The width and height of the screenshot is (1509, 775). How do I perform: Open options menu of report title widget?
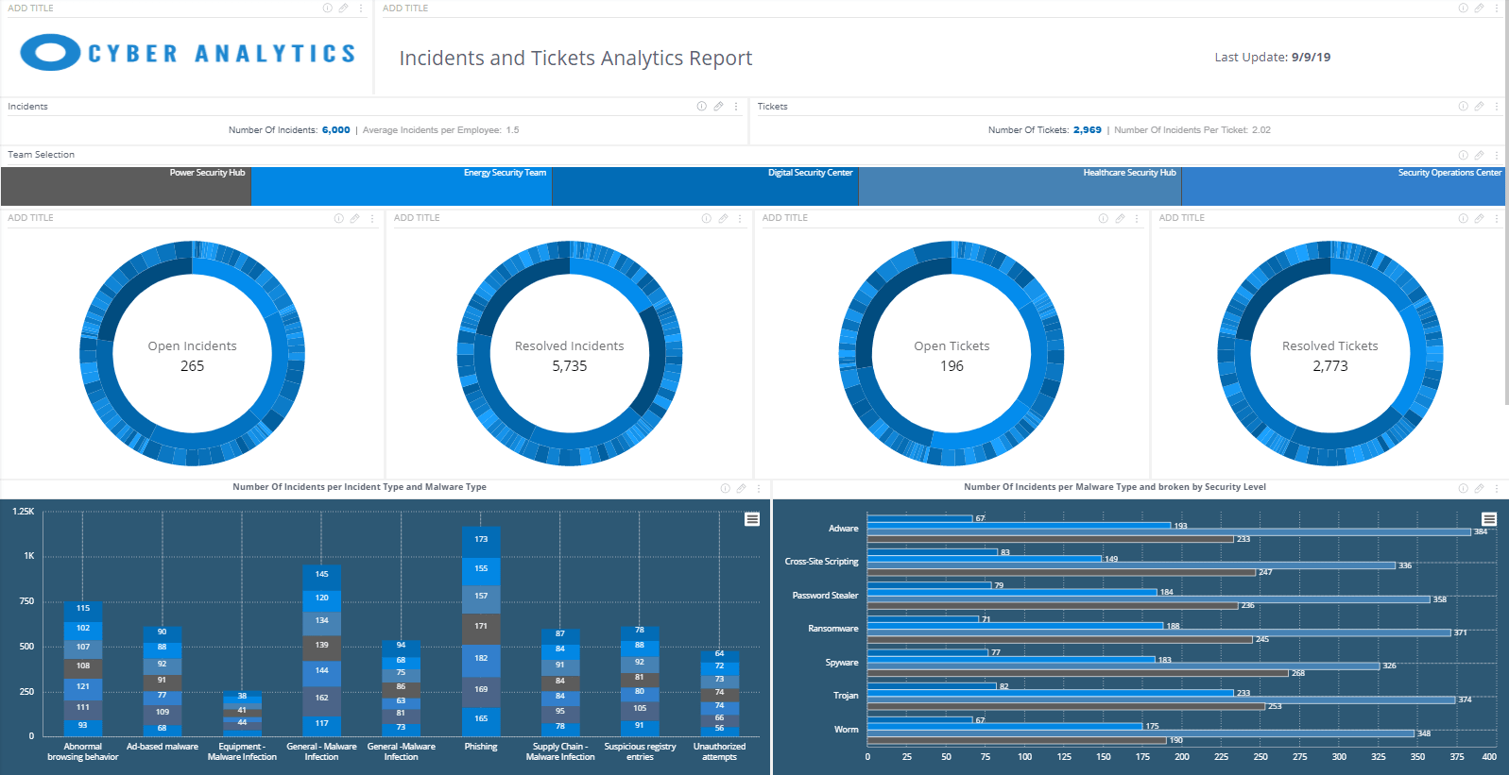tap(1497, 8)
